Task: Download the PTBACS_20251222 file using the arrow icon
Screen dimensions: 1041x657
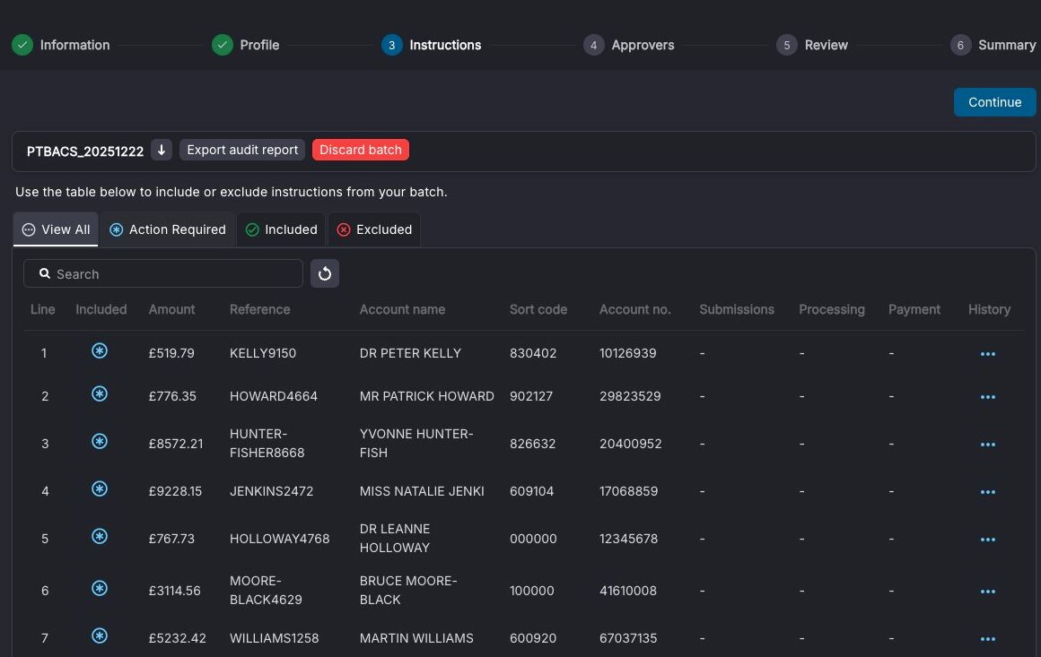Action: pyautogui.click(x=162, y=150)
